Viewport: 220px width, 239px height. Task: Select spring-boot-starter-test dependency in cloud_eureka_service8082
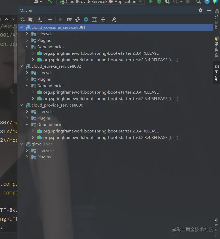115,99
